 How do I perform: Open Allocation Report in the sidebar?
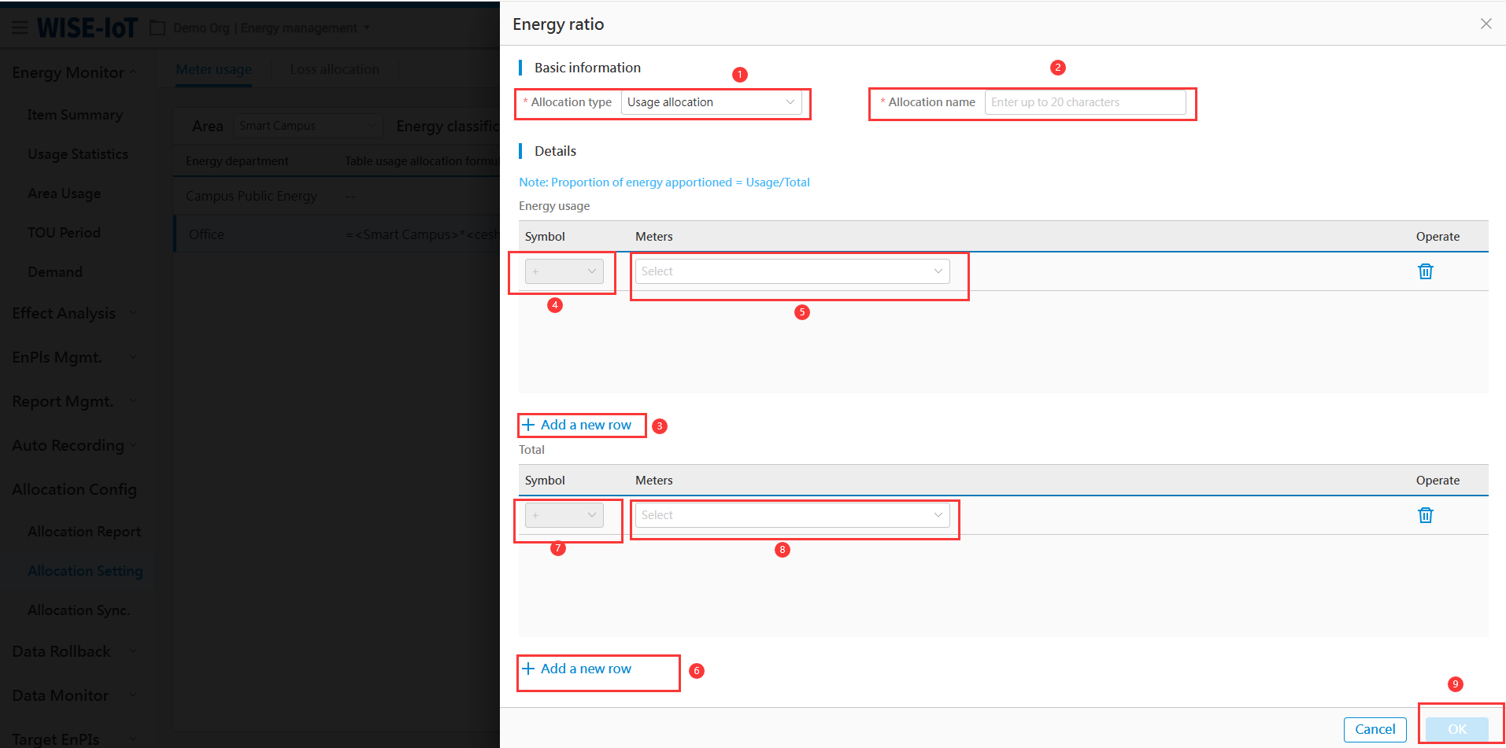pos(84,532)
